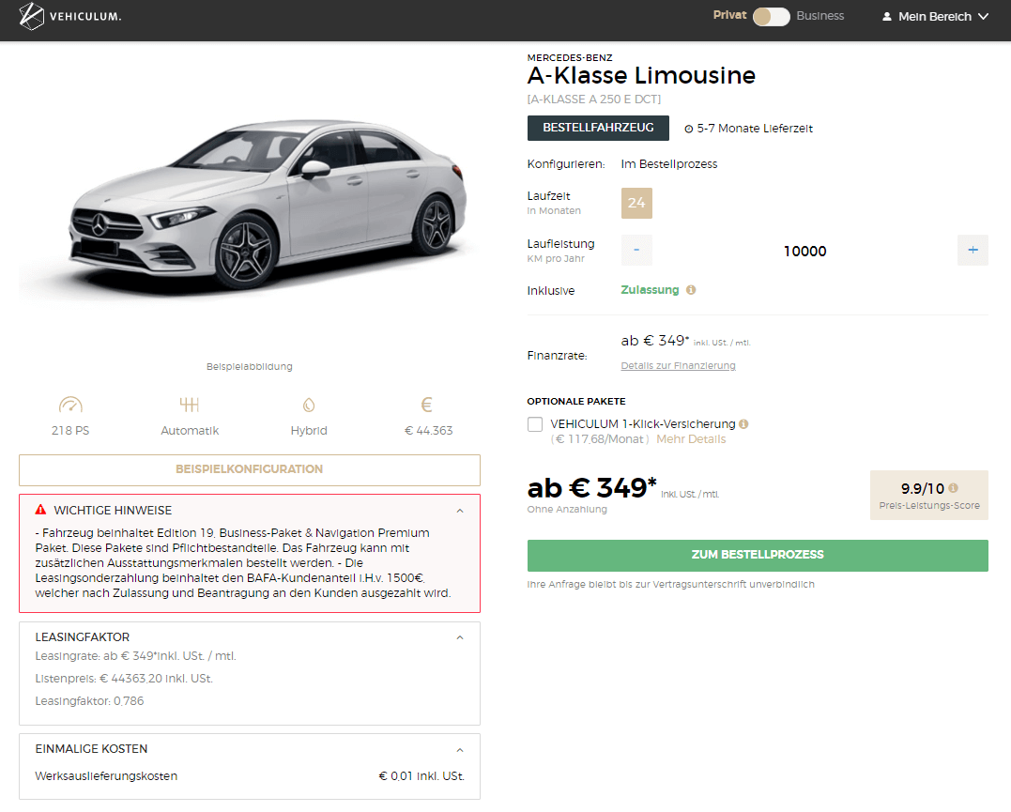Click the Vehiculum logo
This screenshot has width=1011, height=812.
pos(70,16)
